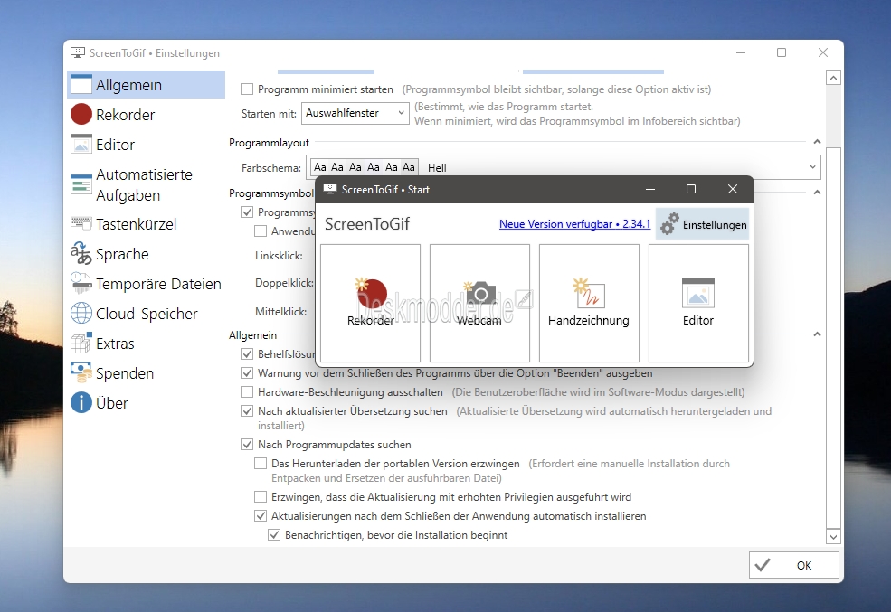Collapse the lower Allgemein section chevron
The image size is (891, 612).
817,334
